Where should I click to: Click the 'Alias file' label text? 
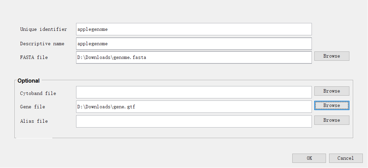(x=34, y=121)
